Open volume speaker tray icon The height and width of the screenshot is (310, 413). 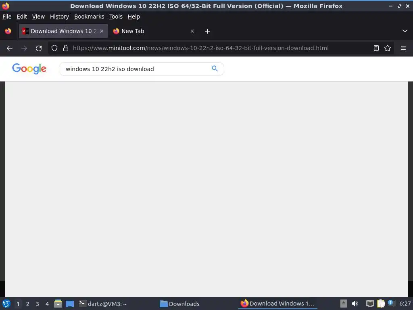coord(355,304)
